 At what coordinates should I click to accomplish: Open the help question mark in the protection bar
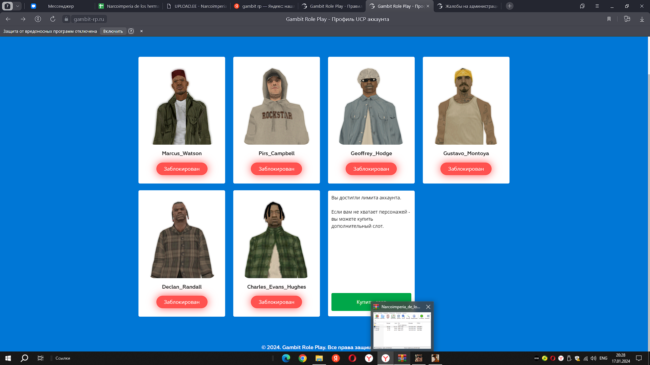(131, 31)
